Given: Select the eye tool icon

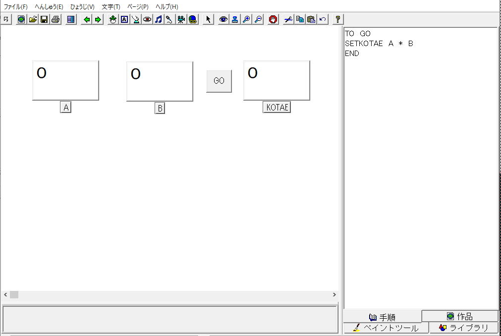Looking at the screenshot, I should click(x=223, y=19).
